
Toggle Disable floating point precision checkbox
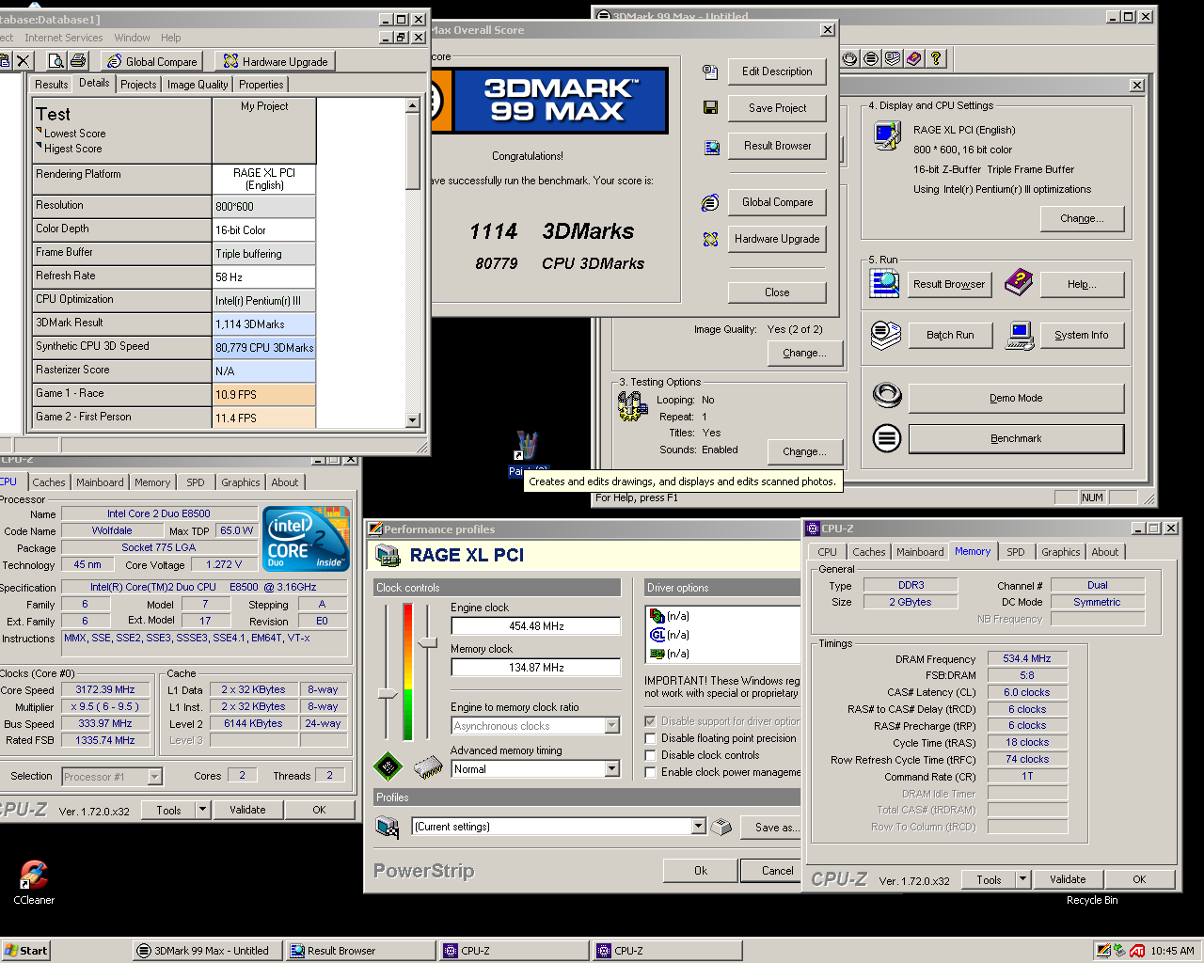650,739
